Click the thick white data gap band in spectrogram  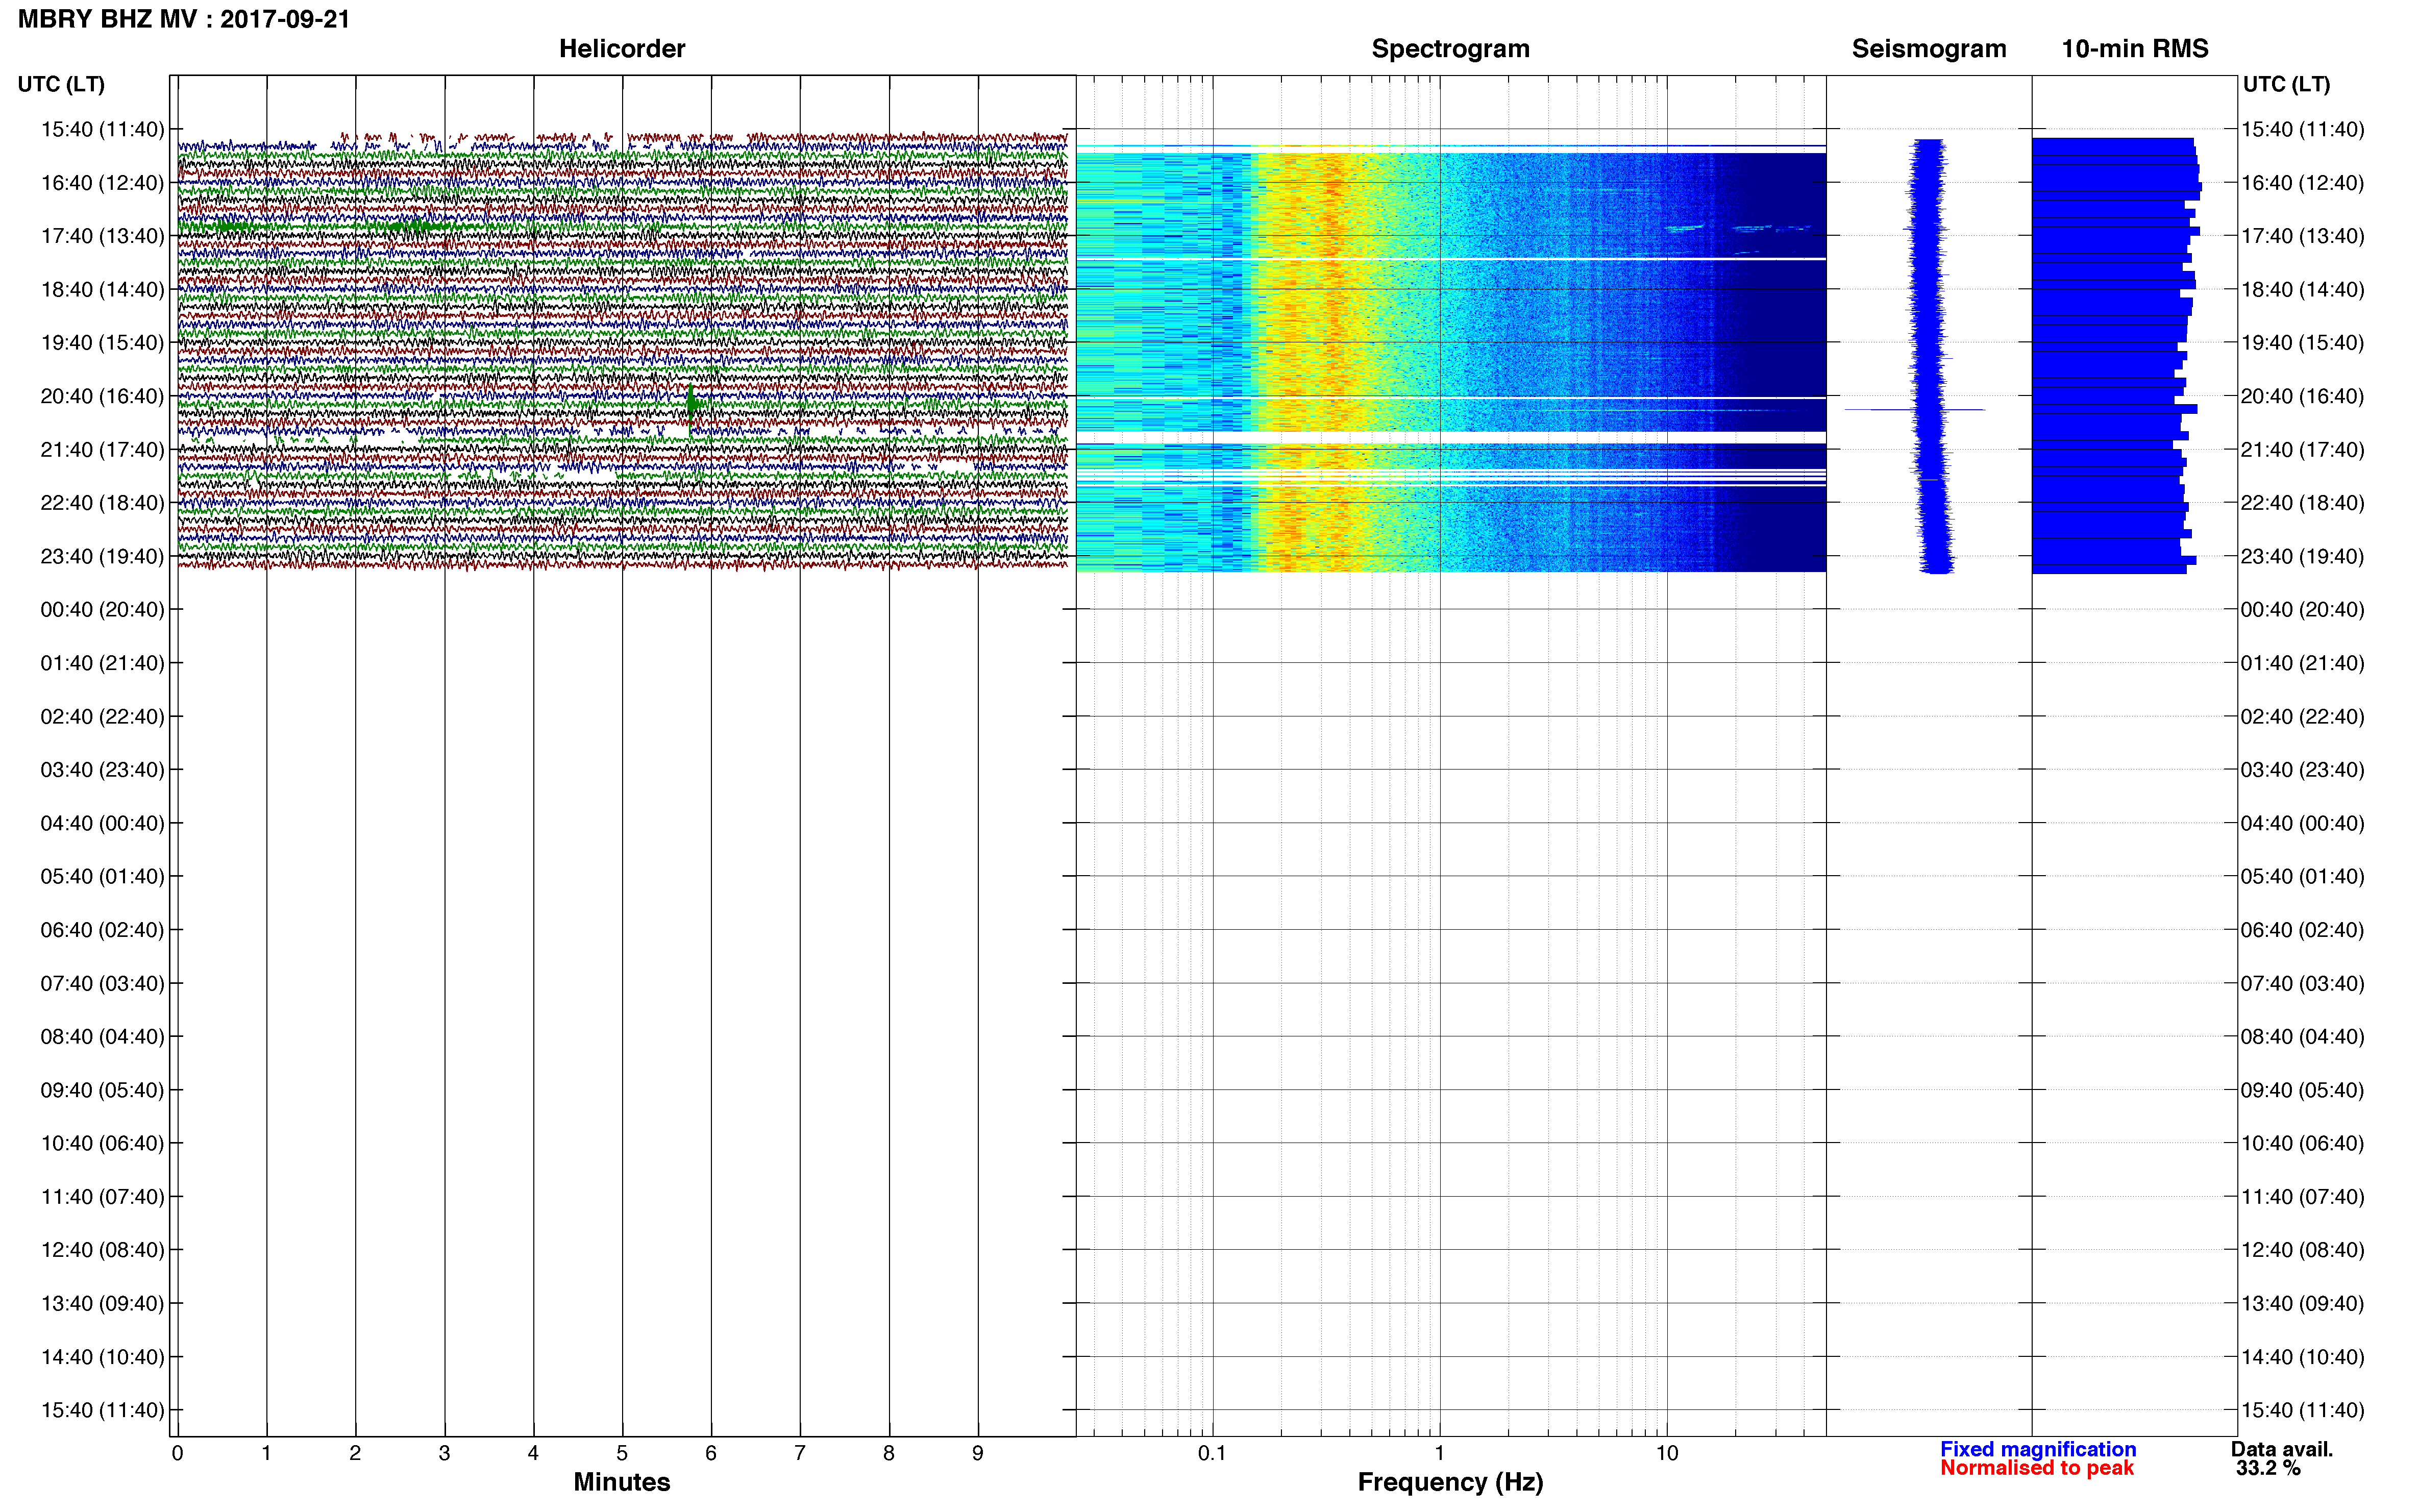pyautogui.click(x=1450, y=437)
